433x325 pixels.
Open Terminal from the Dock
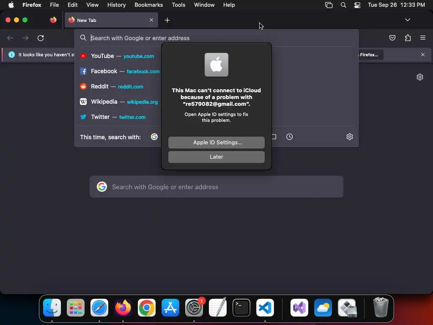click(241, 308)
